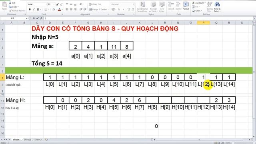
Task: Select the column P header
Action: point(204,23)
